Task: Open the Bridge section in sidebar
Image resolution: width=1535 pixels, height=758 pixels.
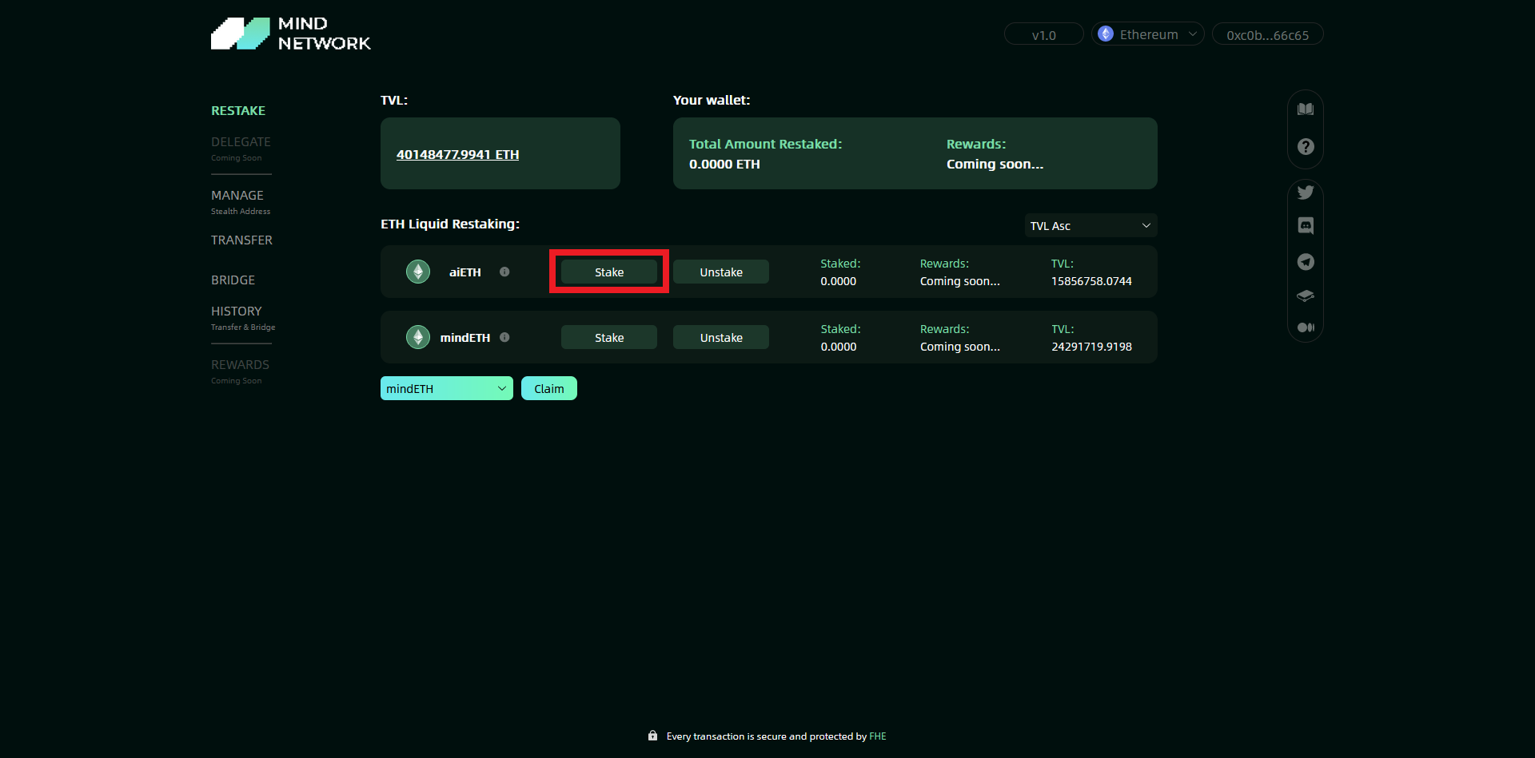Action: (233, 280)
